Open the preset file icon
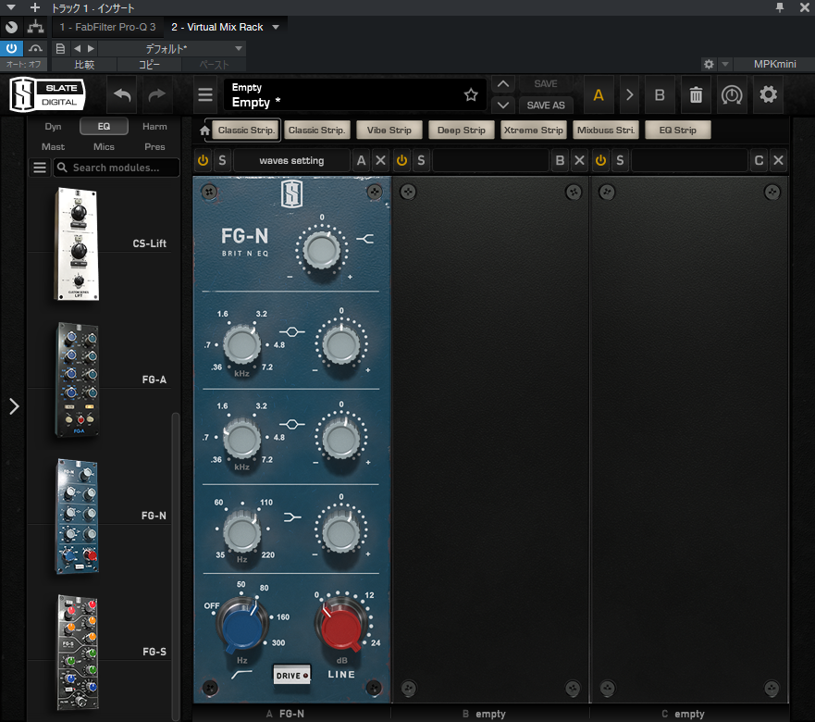The image size is (815, 722). (60, 48)
